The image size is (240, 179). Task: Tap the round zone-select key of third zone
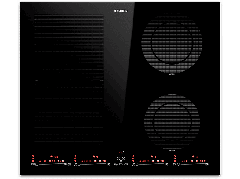coord(137,164)
